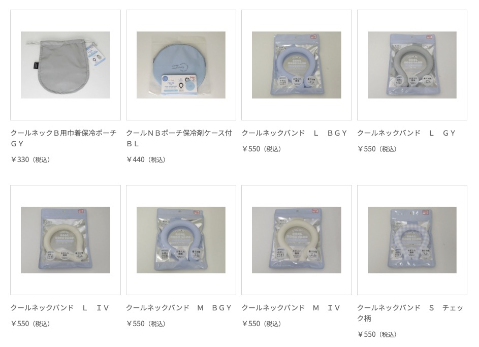The height and width of the screenshot is (347, 479).
Task: Open クールネックバンド L GY title
Action: pyautogui.click(x=406, y=133)
